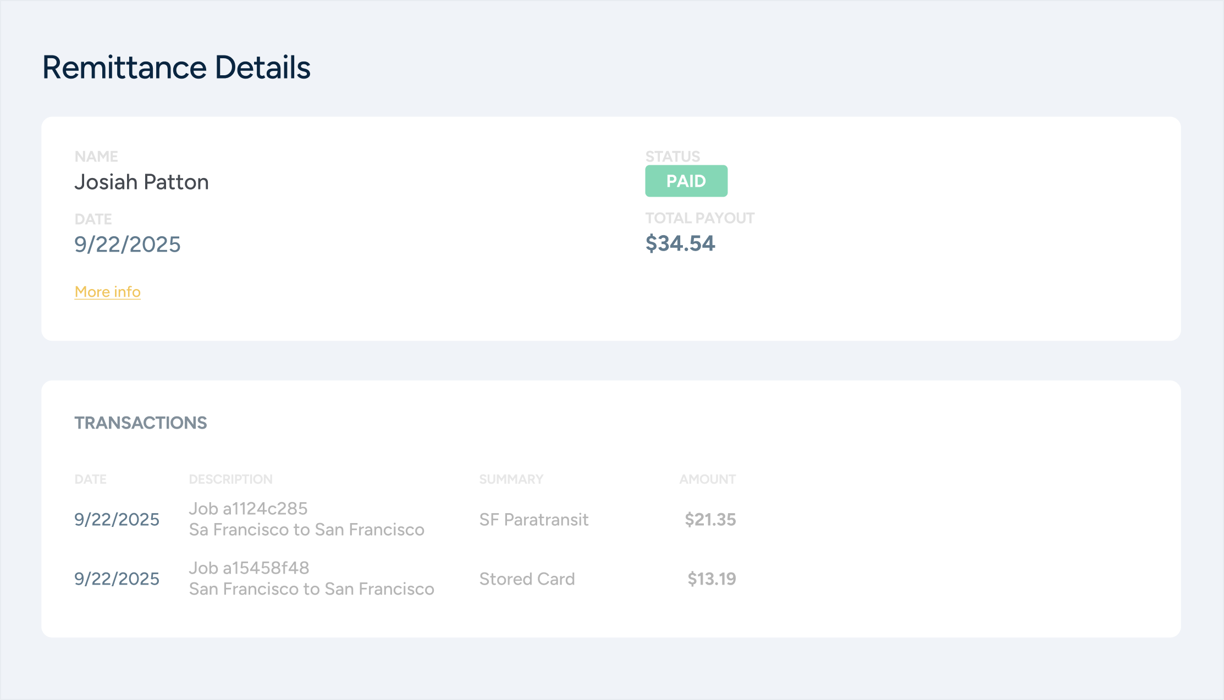Click the $21.35 transaction amount
Screen dimensions: 1224x700
[710, 520]
